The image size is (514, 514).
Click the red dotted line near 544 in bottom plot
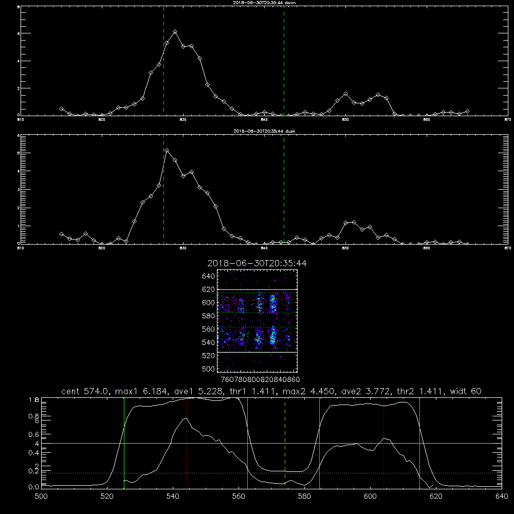186,443
